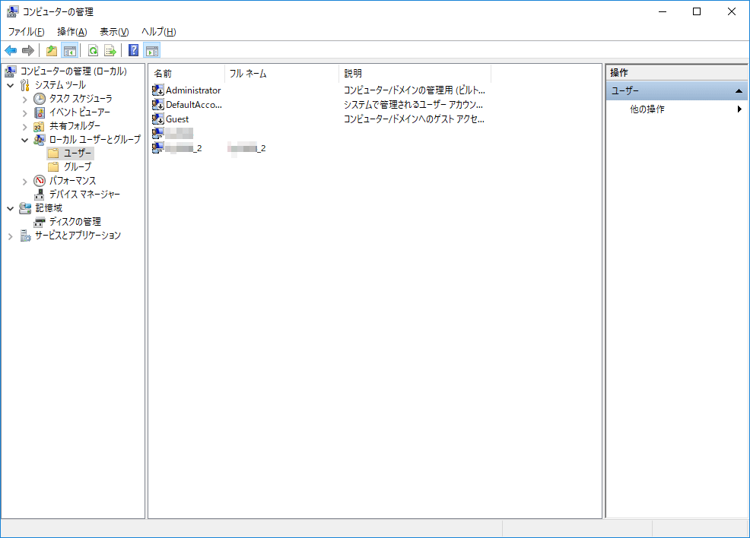This screenshot has width=750, height=538.
Task: Click the グループ folder icon
Action: click(53, 166)
